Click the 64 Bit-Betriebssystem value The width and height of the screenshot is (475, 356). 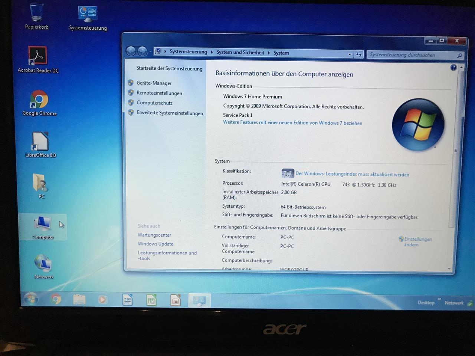click(303, 207)
